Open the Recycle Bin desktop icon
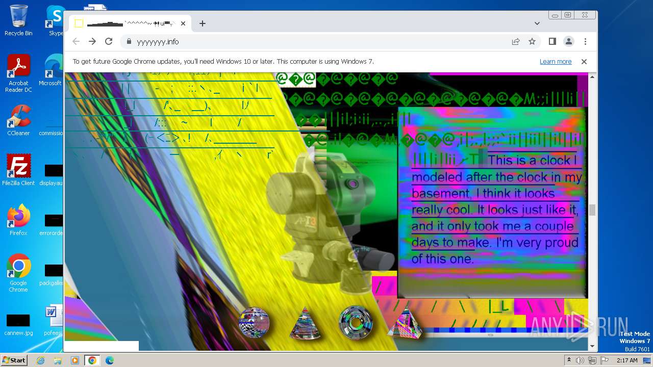 [18, 20]
